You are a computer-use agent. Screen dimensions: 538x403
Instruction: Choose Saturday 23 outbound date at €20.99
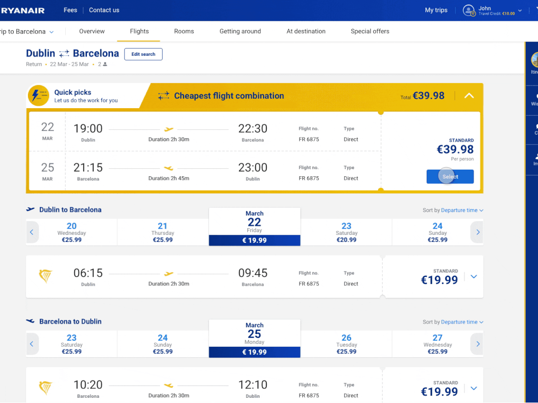[x=346, y=232]
